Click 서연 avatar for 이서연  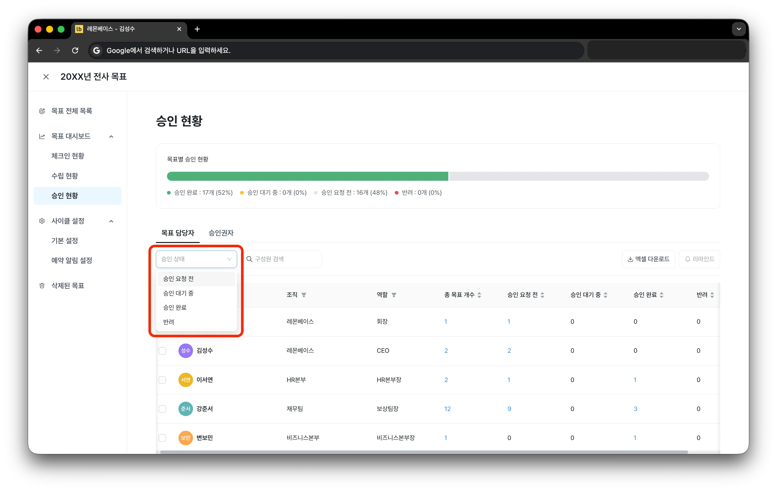pos(185,380)
